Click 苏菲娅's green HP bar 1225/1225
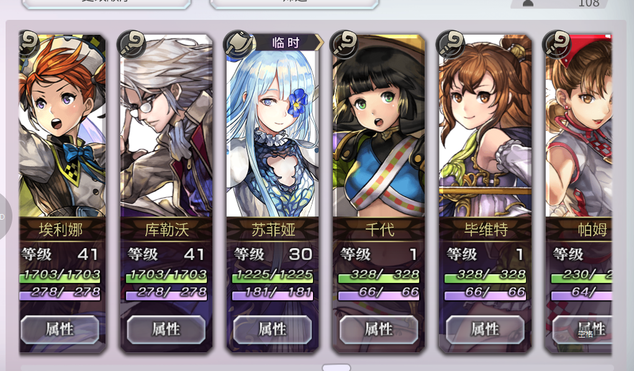The height and width of the screenshot is (371, 634). pyautogui.click(x=273, y=275)
